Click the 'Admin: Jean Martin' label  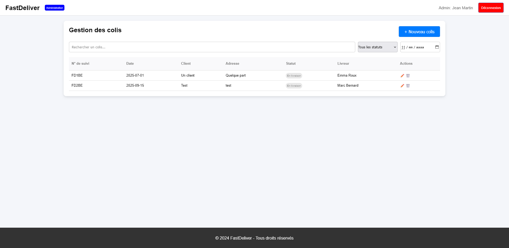[x=456, y=8]
